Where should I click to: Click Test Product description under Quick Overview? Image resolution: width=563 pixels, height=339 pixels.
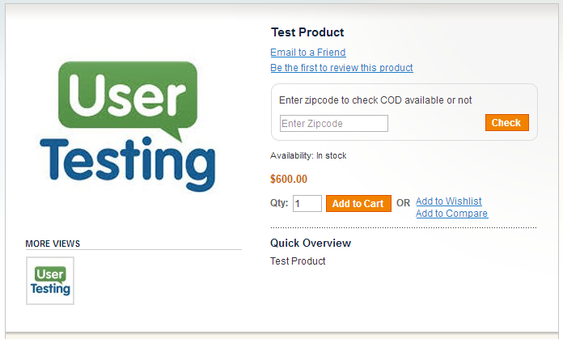298,261
